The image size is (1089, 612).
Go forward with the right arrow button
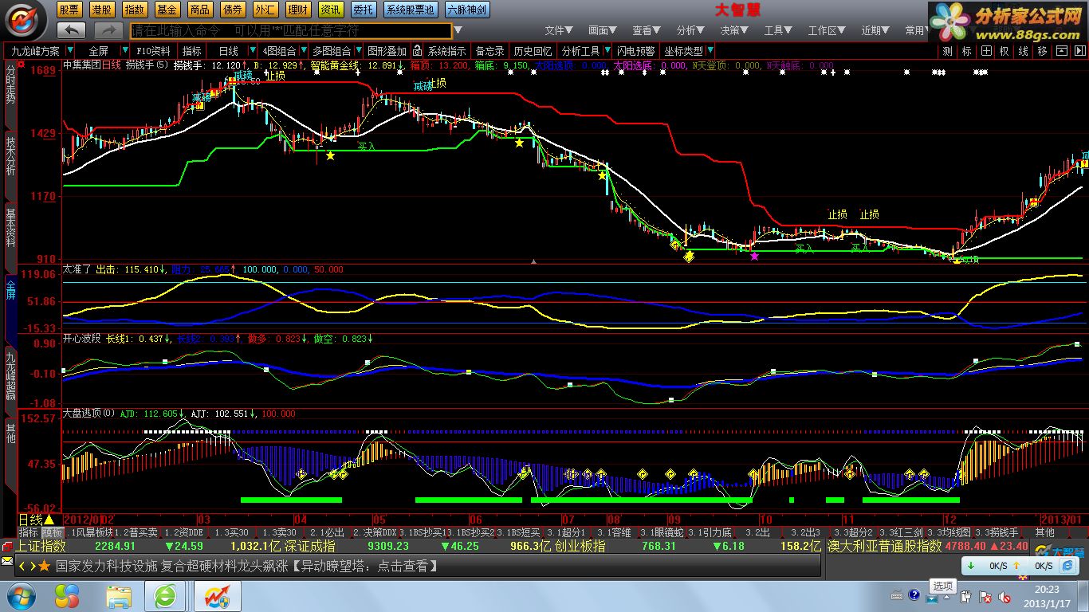pyautogui.click(x=108, y=30)
